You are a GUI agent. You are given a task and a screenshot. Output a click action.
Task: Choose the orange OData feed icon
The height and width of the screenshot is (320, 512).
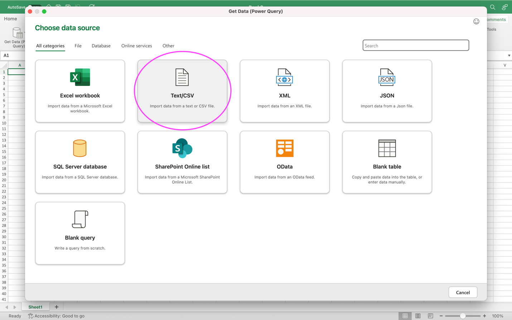pos(285,148)
